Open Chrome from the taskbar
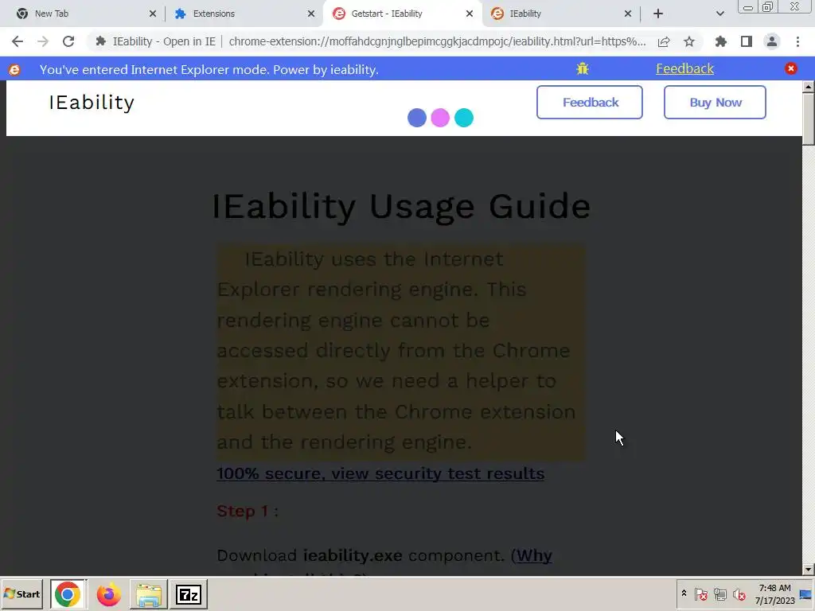This screenshot has height=611, width=815. pyautogui.click(x=68, y=594)
